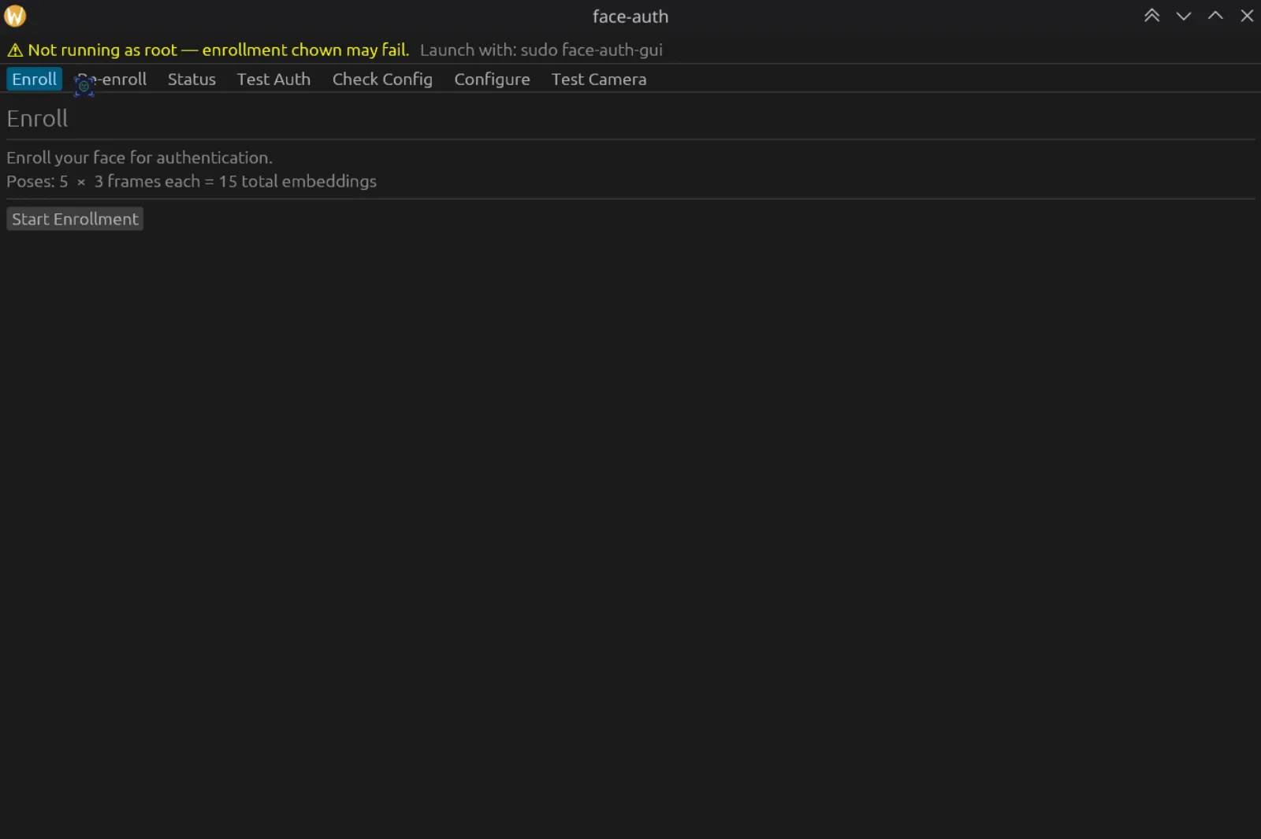Minimize the face-auth window

coord(1183,16)
